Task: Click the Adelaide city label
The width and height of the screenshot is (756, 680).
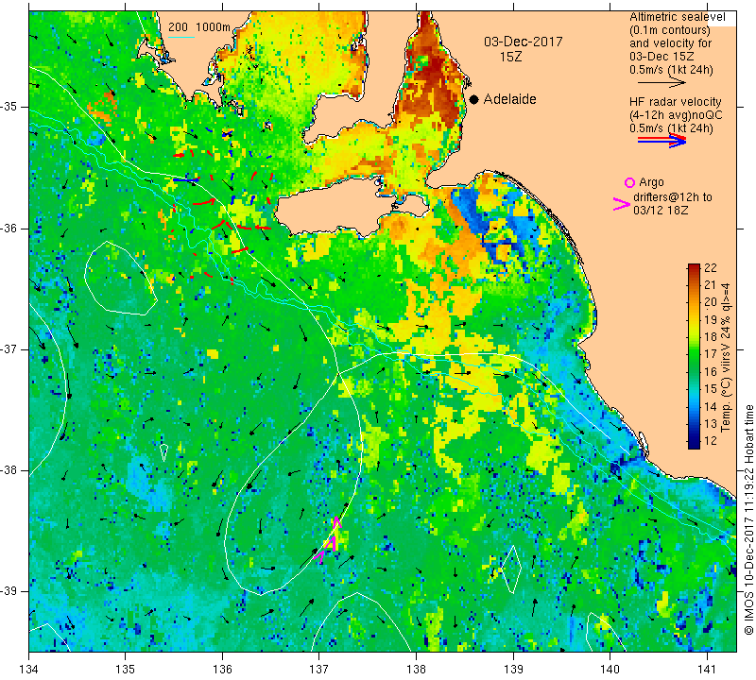Action: coord(509,99)
